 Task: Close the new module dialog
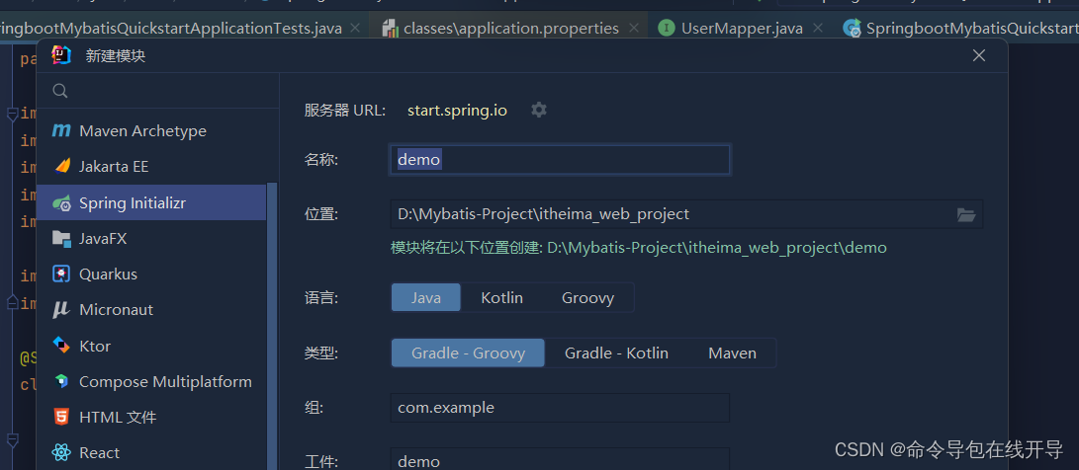click(979, 55)
